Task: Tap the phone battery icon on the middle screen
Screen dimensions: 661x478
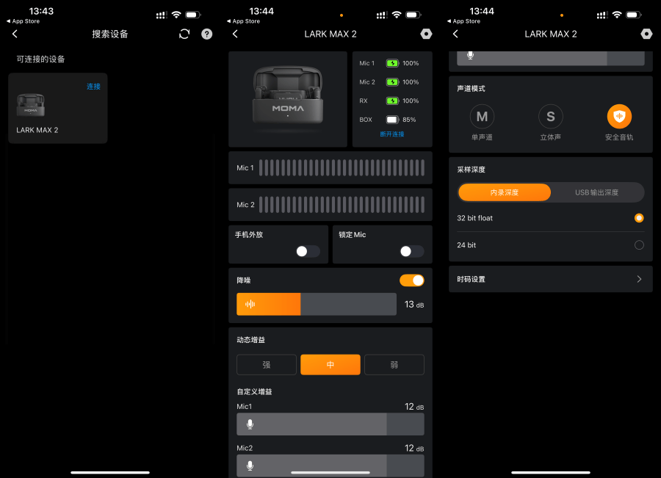Action: click(413, 15)
